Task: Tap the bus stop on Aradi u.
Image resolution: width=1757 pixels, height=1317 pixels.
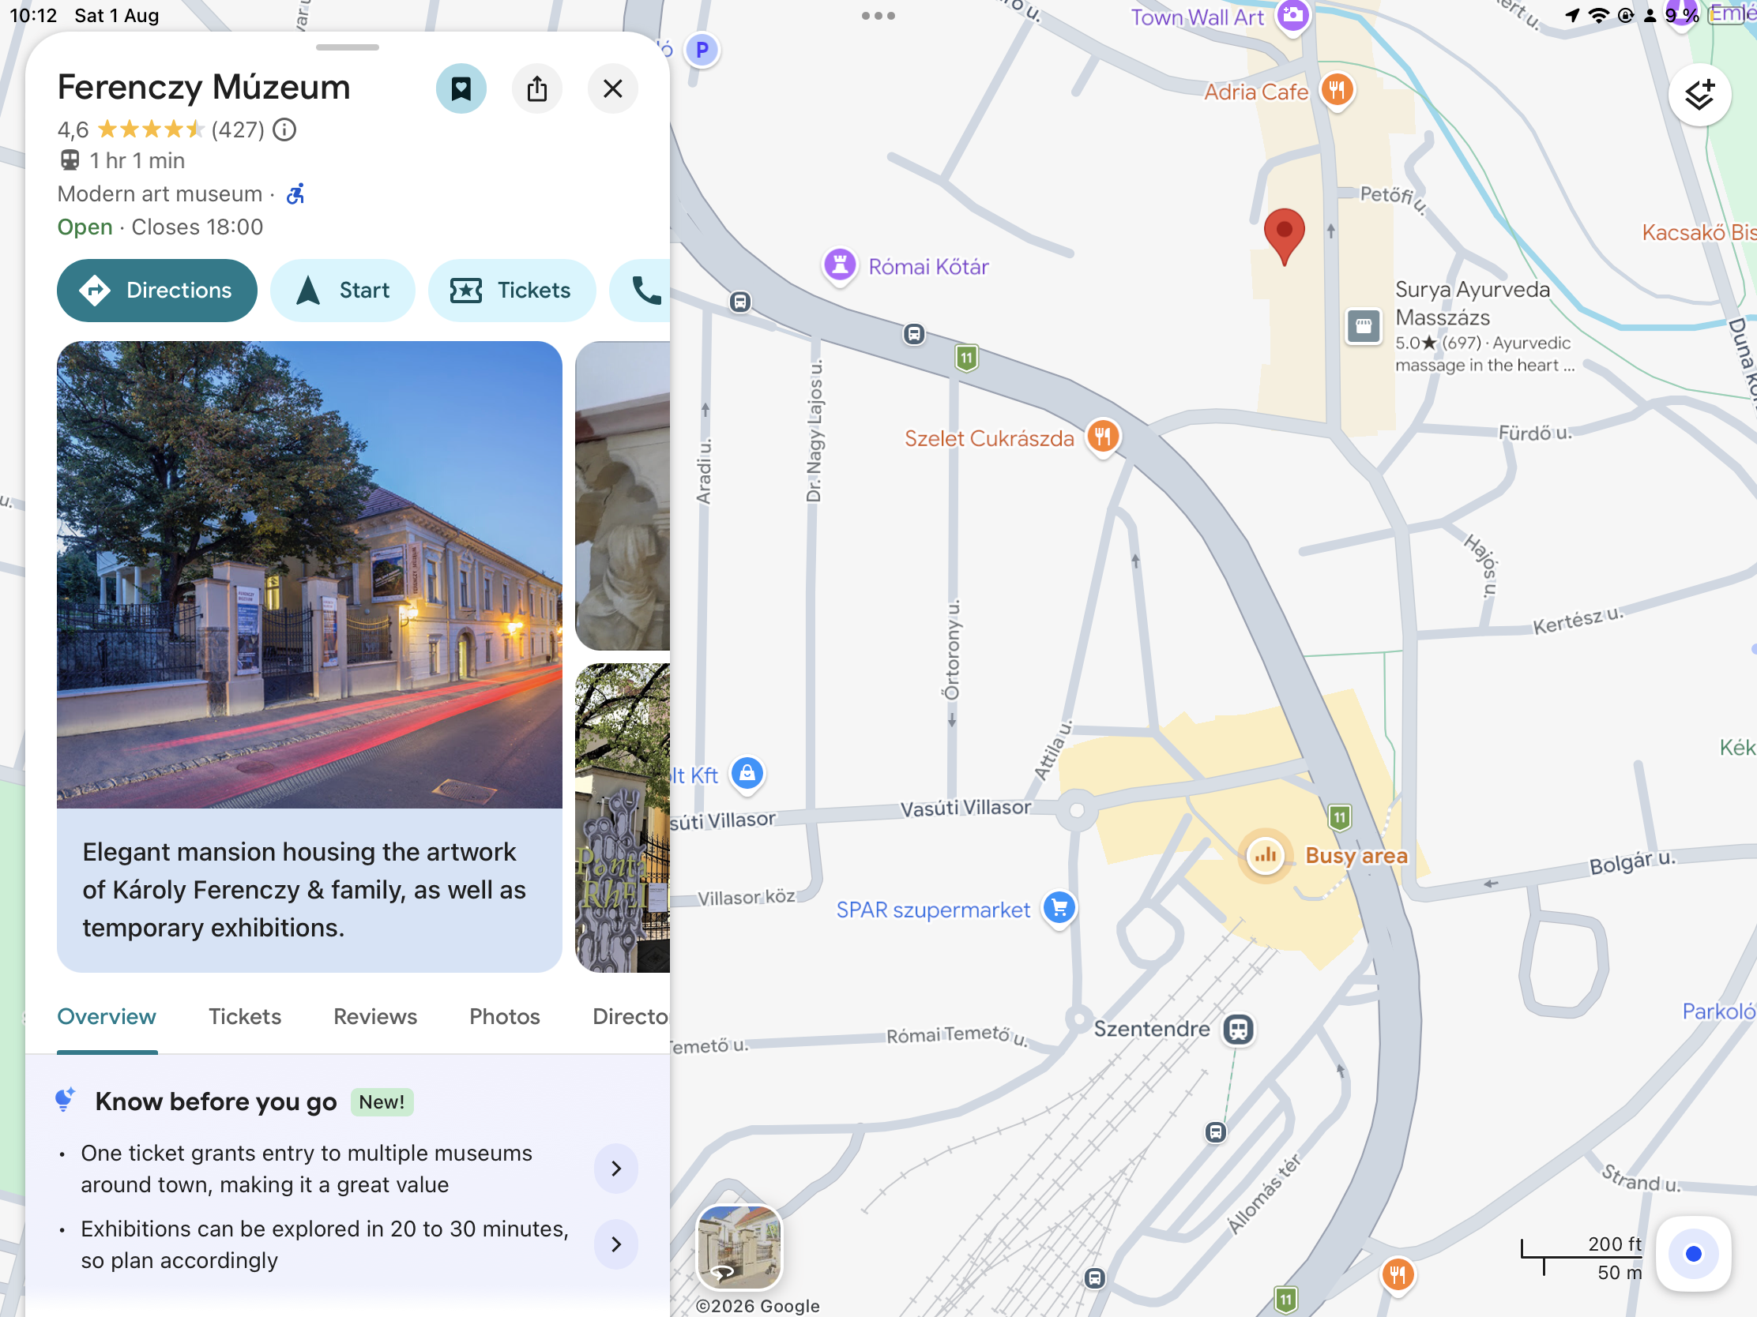Action: [x=740, y=302]
